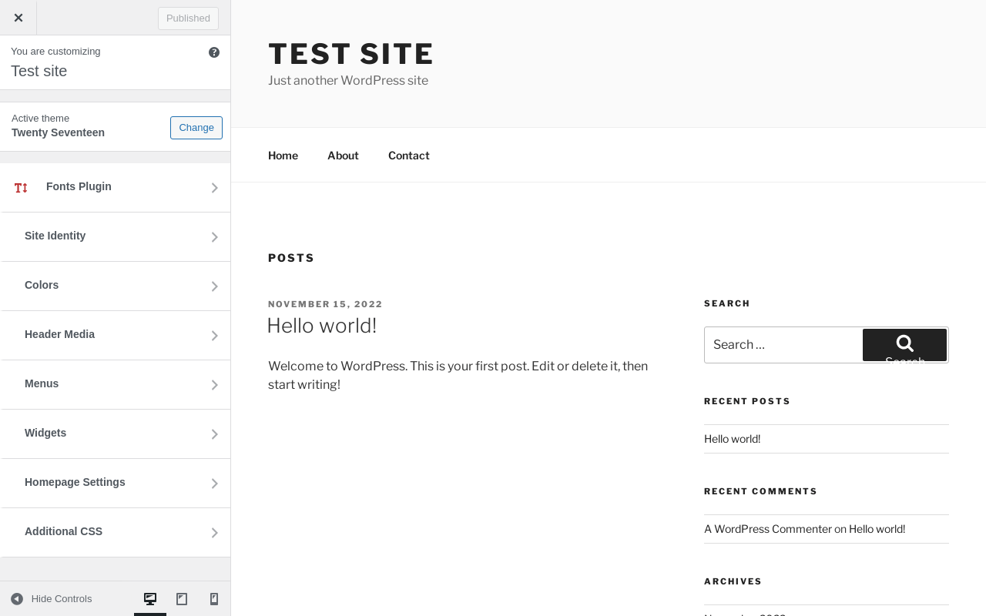Open the Header Media panel

(x=116, y=335)
